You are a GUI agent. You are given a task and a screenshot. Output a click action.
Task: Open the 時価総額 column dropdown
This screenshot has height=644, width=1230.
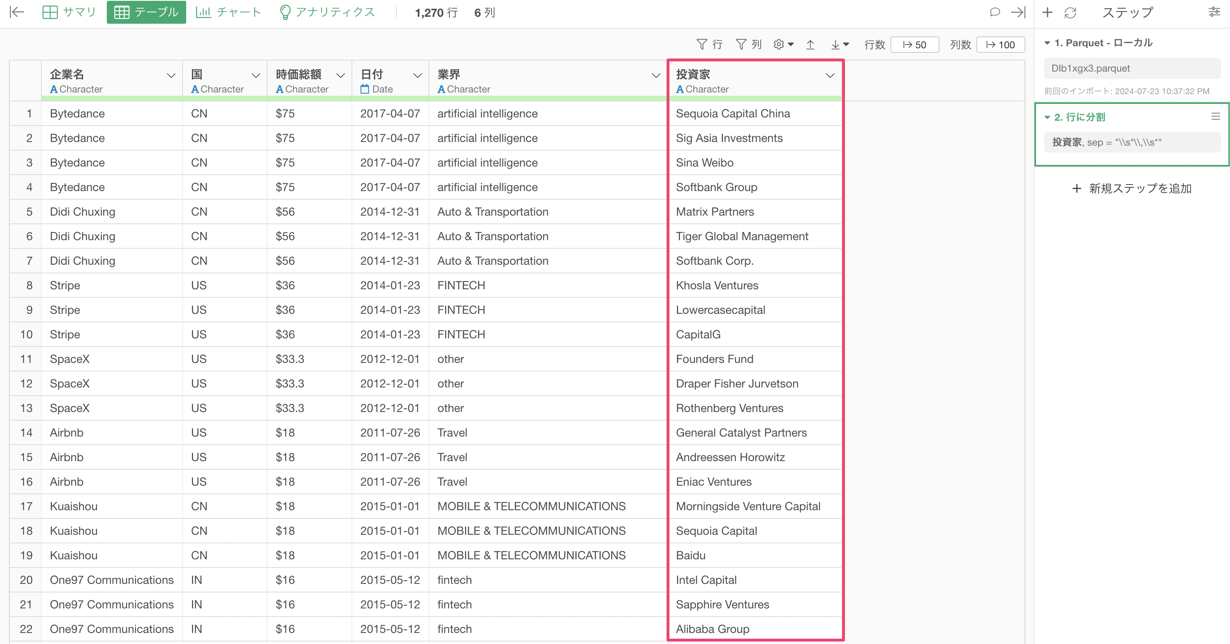(x=340, y=75)
